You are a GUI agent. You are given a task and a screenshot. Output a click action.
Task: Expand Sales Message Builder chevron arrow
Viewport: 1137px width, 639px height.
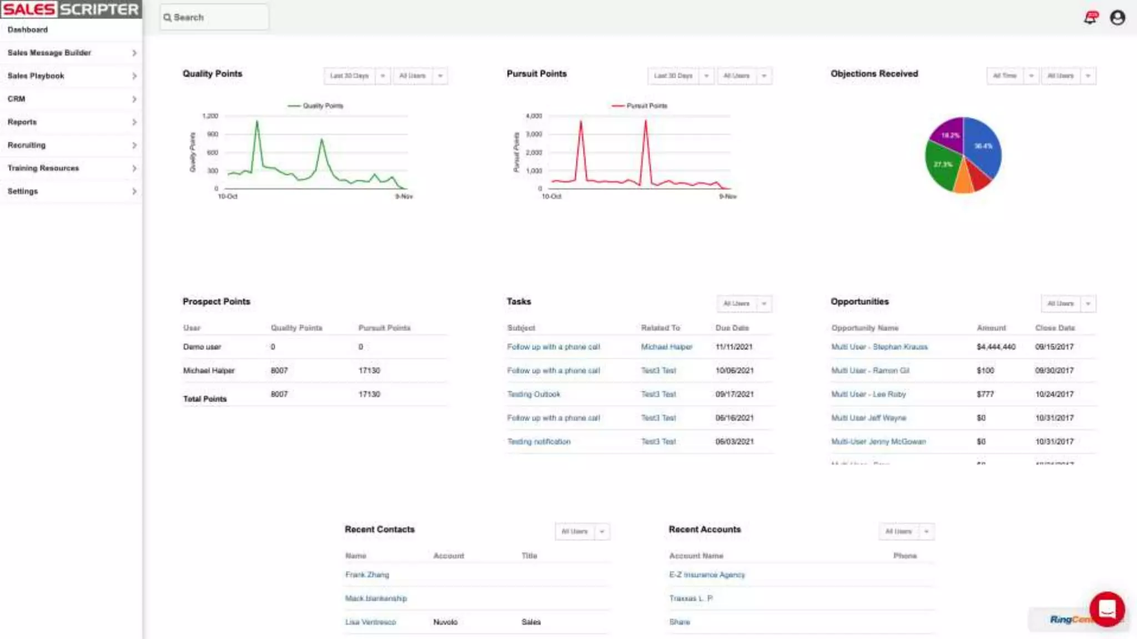134,53
